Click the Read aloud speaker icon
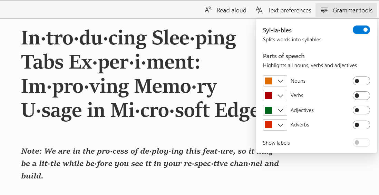This screenshot has width=379, height=195. [208, 10]
